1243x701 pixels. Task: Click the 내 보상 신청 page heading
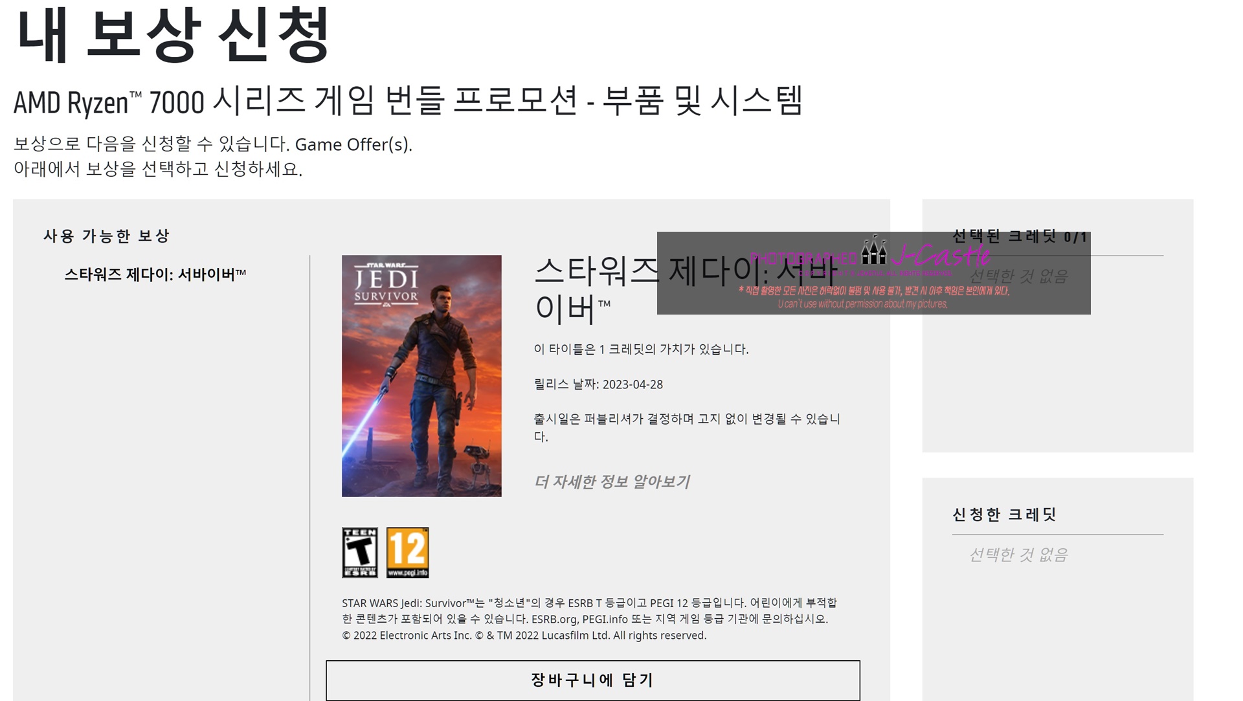172,34
